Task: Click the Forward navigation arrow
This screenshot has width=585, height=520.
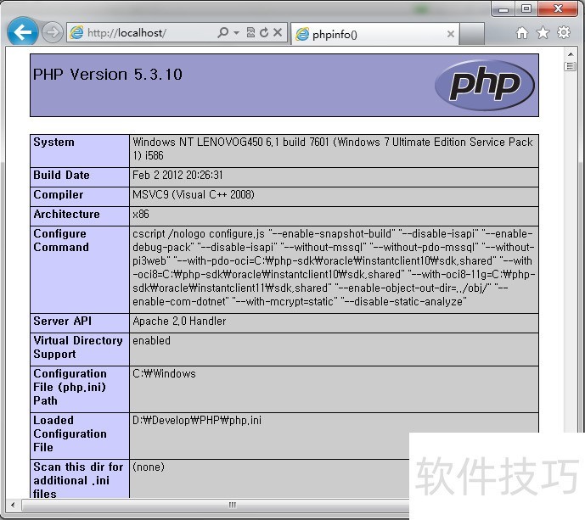Action: point(53,33)
